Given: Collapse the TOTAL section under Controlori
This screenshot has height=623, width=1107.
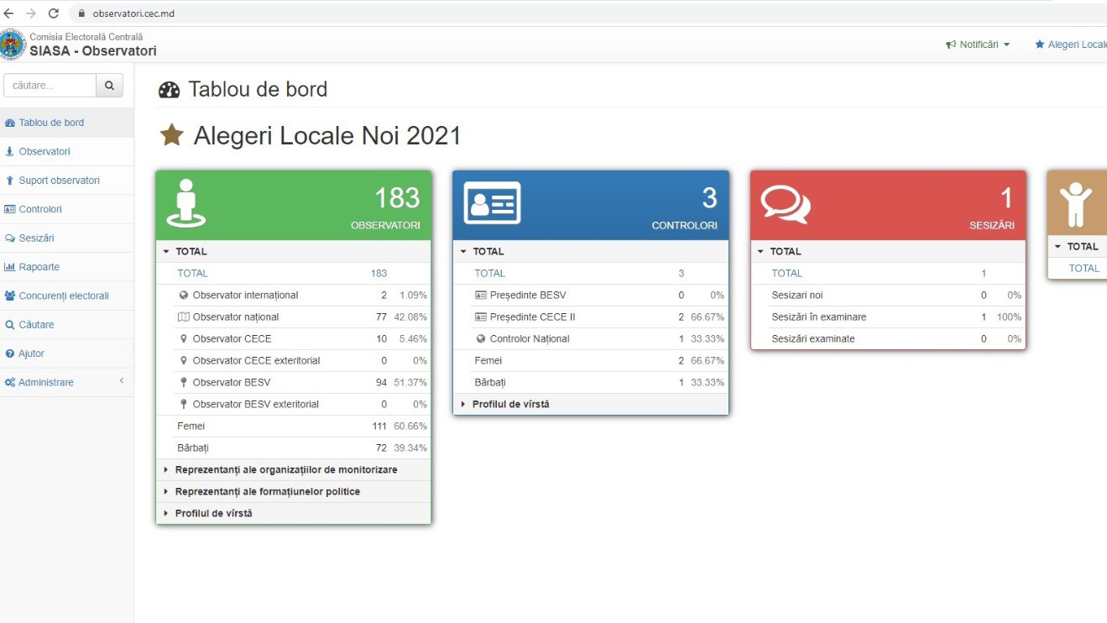Looking at the screenshot, I should click(488, 251).
